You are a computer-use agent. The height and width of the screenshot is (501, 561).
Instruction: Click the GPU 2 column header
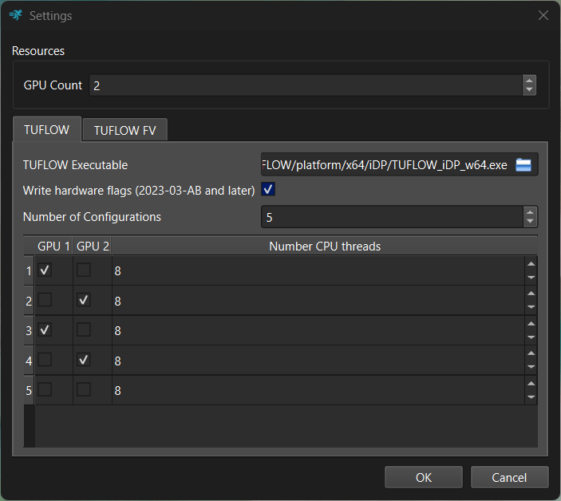(x=93, y=246)
